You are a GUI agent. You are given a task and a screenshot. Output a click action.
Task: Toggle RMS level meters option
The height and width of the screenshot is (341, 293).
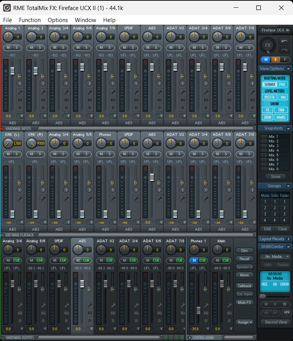(x=283, y=97)
